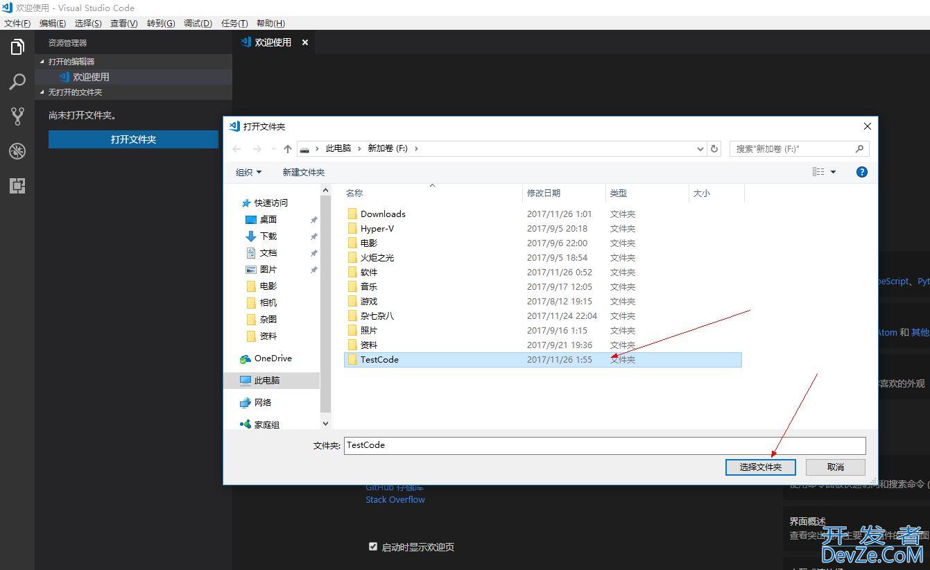Go back in the folder dialog

pos(237,148)
